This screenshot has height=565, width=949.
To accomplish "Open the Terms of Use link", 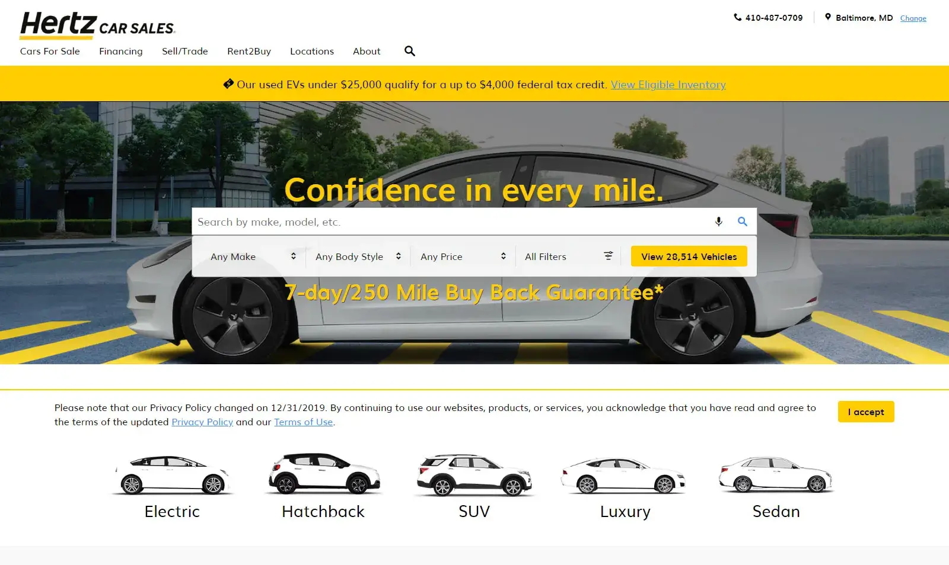I will 304,422.
